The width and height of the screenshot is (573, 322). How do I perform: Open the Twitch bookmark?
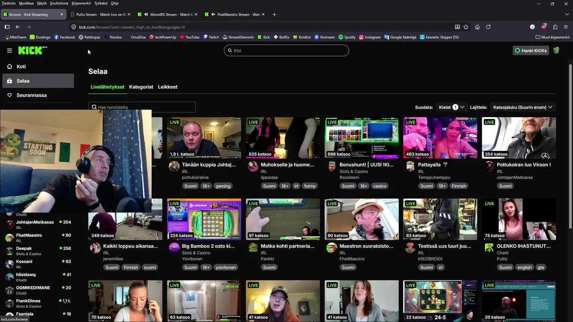[211, 37]
